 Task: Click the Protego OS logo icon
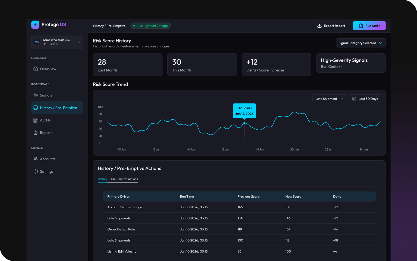point(35,25)
